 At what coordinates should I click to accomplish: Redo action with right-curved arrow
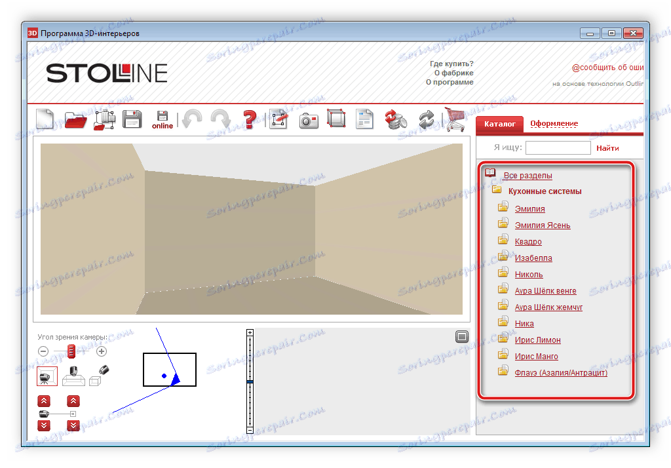tap(220, 119)
